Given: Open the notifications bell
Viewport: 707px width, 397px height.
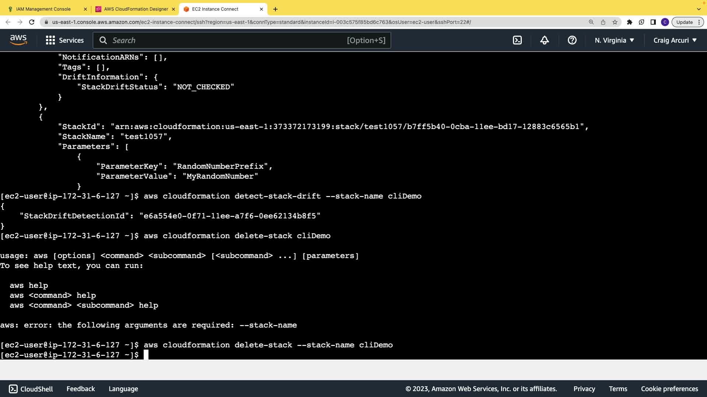Looking at the screenshot, I should [544, 40].
